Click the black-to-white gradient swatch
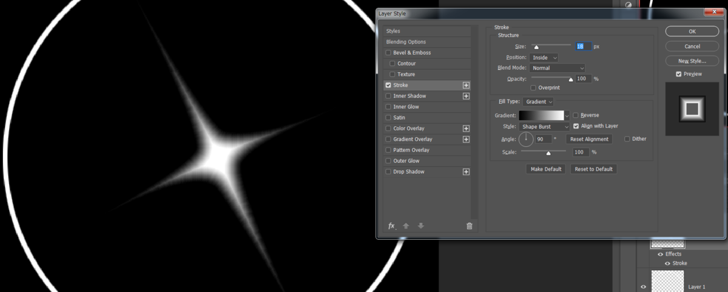The image size is (728, 292). pyautogui.click(x=541, y=115)
